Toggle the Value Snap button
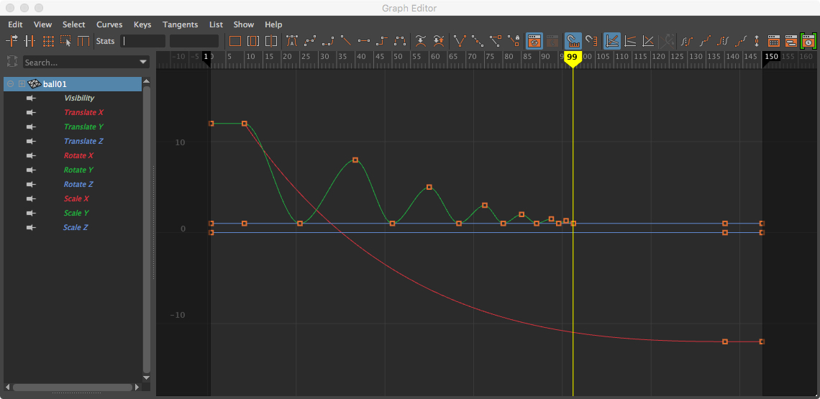The height and width of the screenshot is (399, 820). (591, 41)
